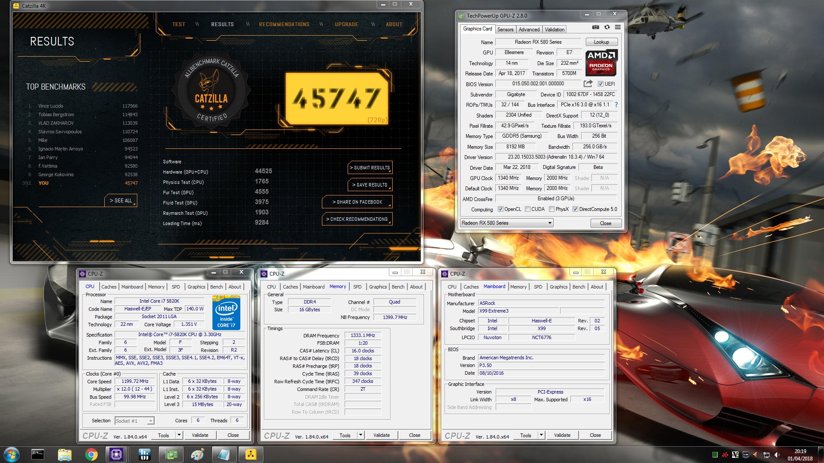The height and width of the screenshot is (463, 824).
Task: Click SHARE ON FACEBOOK button
Action: tap(357, 202)
